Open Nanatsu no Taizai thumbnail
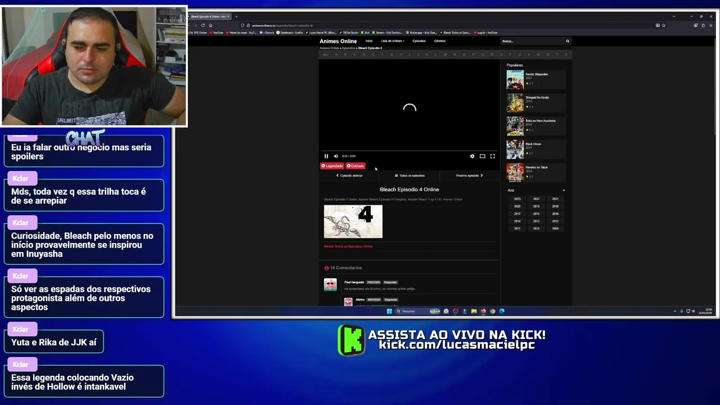 tap(515, 173)
